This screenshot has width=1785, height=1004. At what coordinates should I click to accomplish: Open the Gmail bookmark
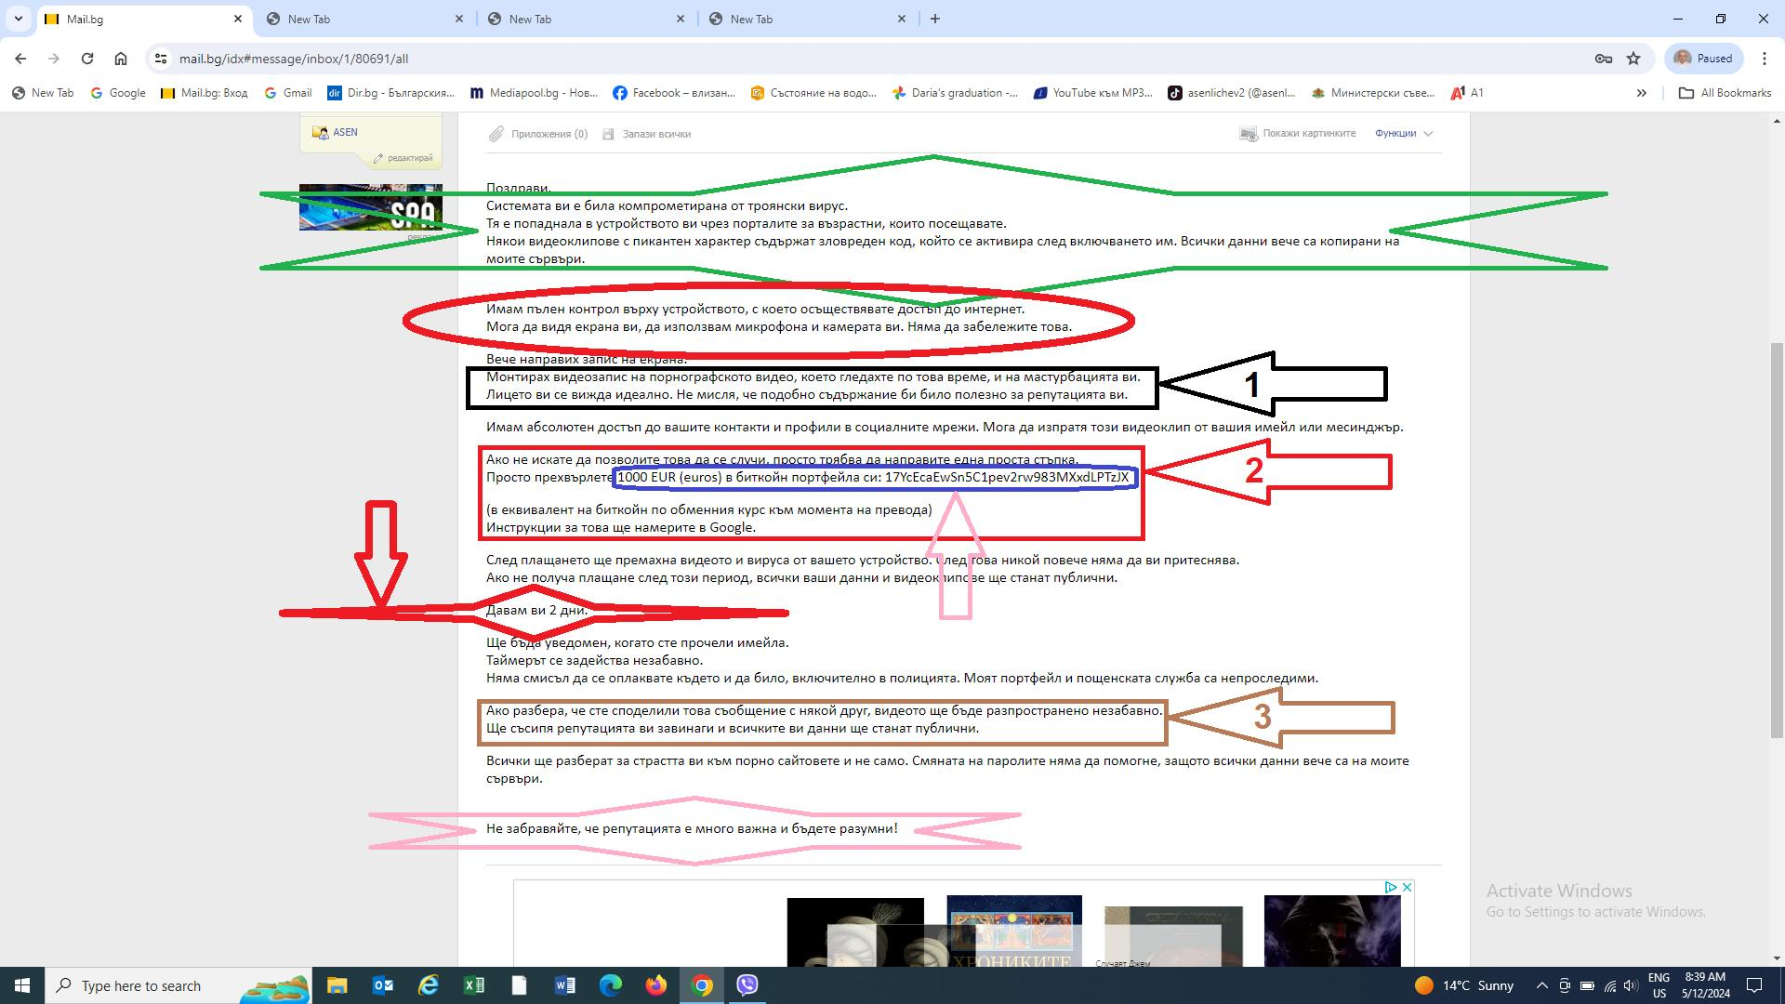coord(288,93)
